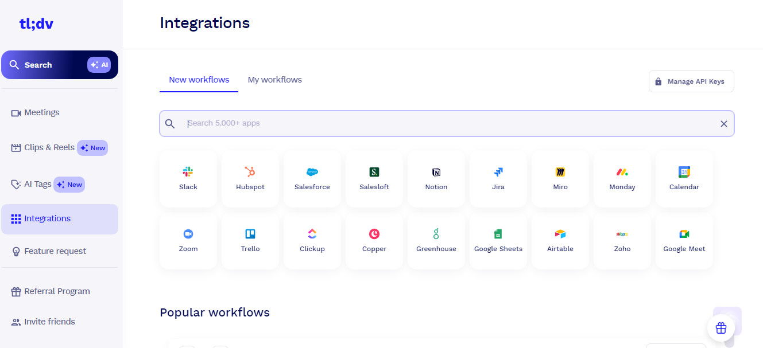Open the Trello integration
Screen dimensions: 763x348
(x=250, y=241)
